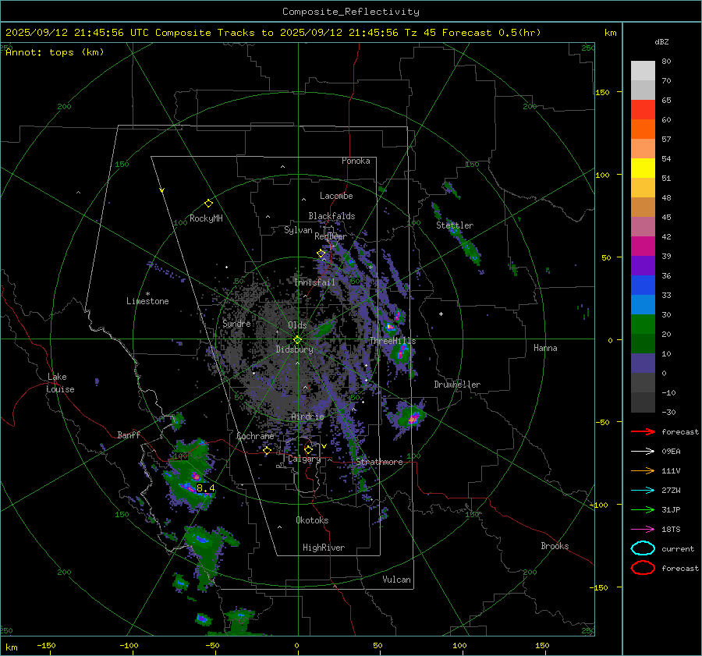The image size is (702, 656).
Task: Click the yellow diamond marker near RockyMH
Action: click(x=208, y=204)
